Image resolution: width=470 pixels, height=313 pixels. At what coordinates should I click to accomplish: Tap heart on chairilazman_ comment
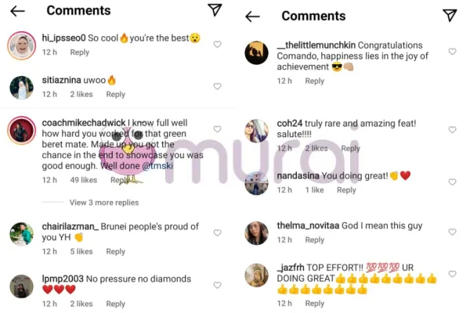pos(217,232)
